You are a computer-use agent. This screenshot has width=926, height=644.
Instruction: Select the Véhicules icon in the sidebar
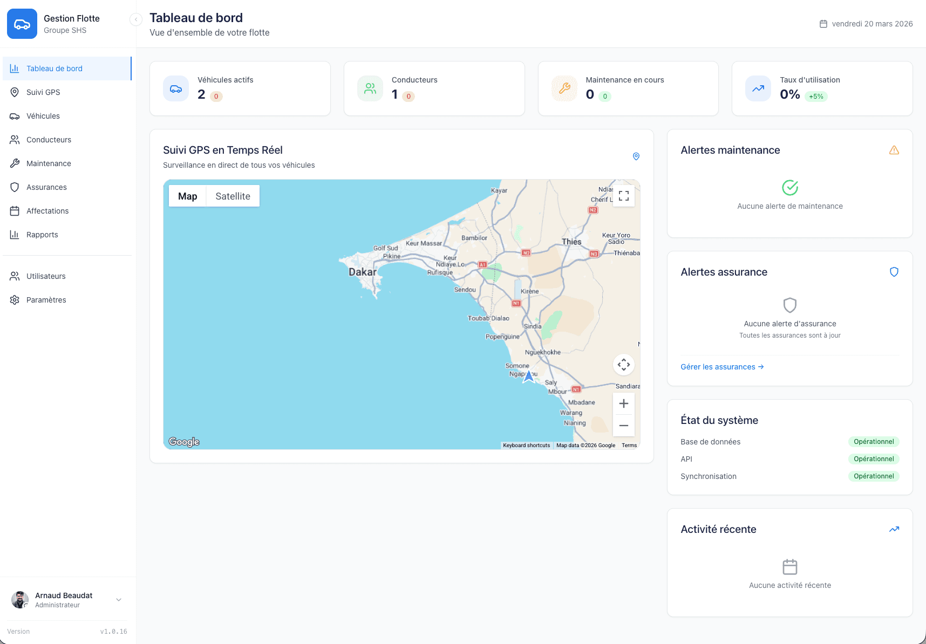point(15,116)
